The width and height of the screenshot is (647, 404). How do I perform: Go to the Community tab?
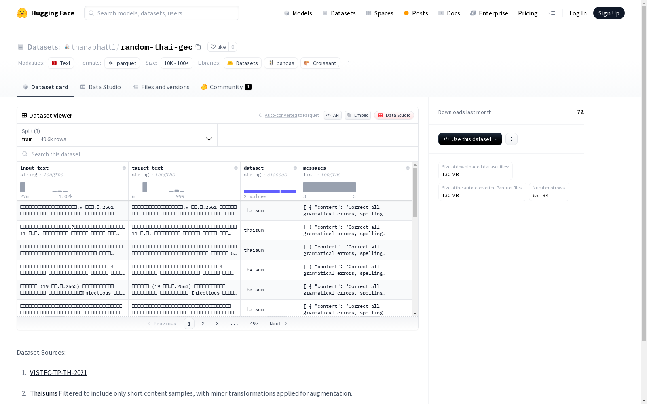tap(226, 87)
